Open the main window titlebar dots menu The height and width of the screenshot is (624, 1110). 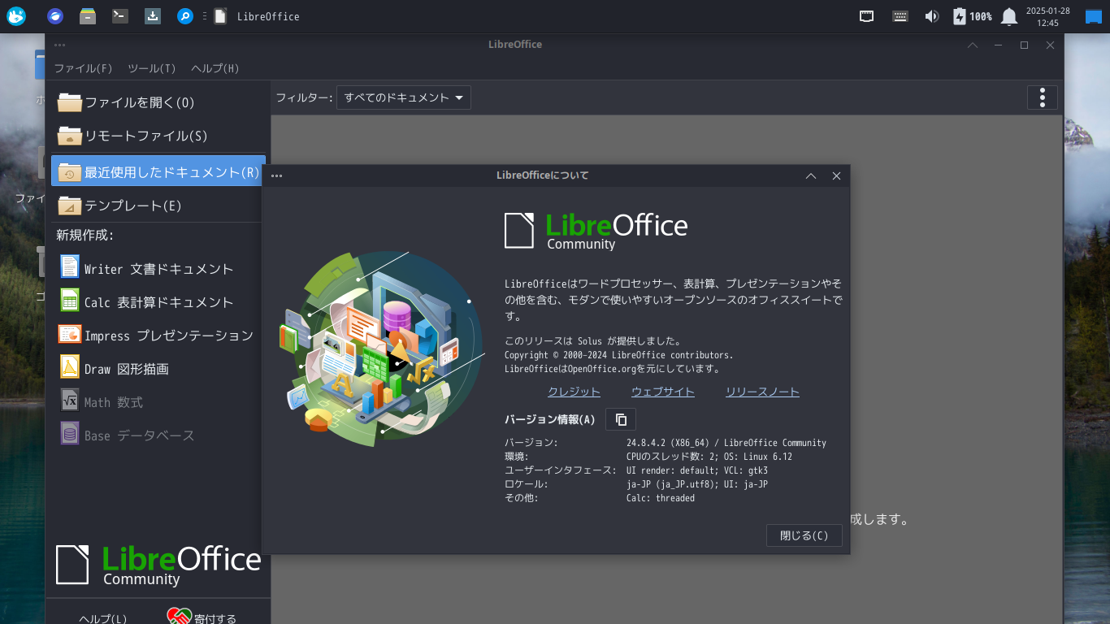(60, 45)
